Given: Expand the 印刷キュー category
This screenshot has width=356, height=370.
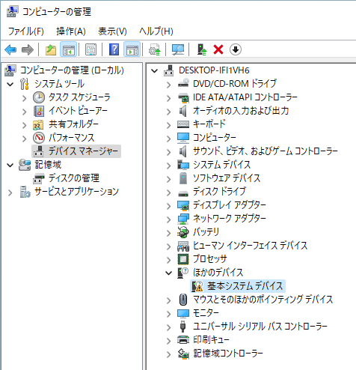Looking at the screenshot, I should 169,341.
